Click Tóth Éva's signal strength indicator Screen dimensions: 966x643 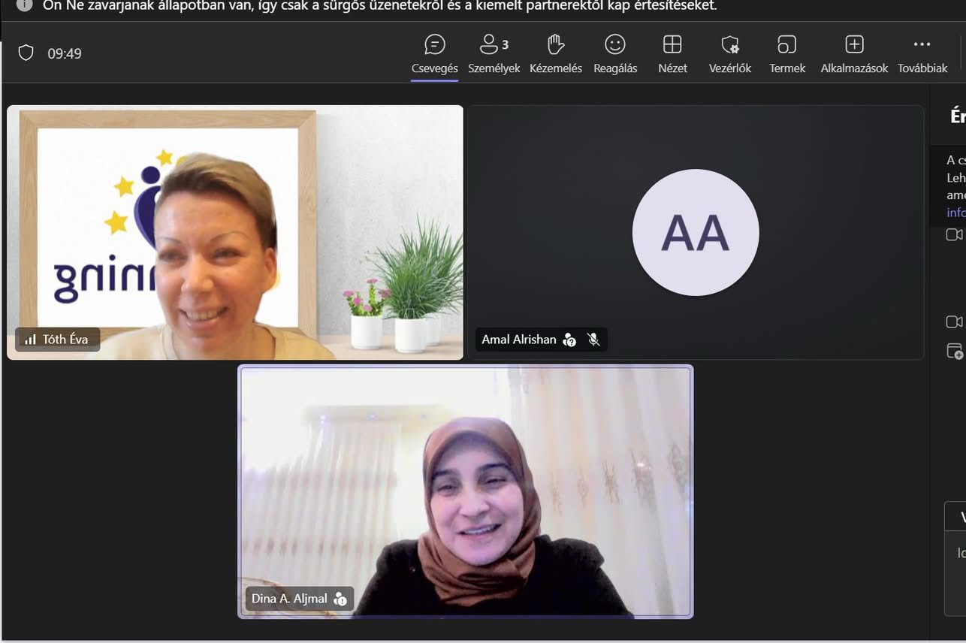[30, 340]
